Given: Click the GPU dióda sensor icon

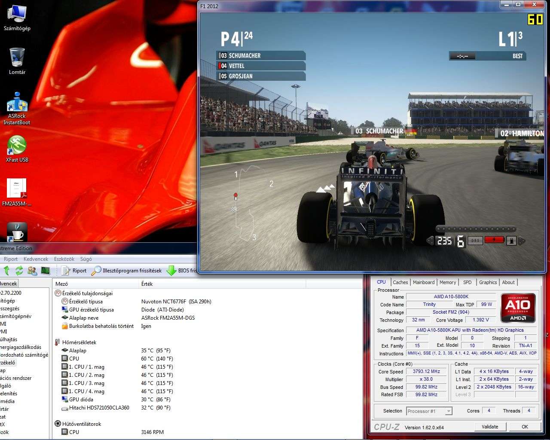Looking at the screenshot, I should tap(65, 399).
